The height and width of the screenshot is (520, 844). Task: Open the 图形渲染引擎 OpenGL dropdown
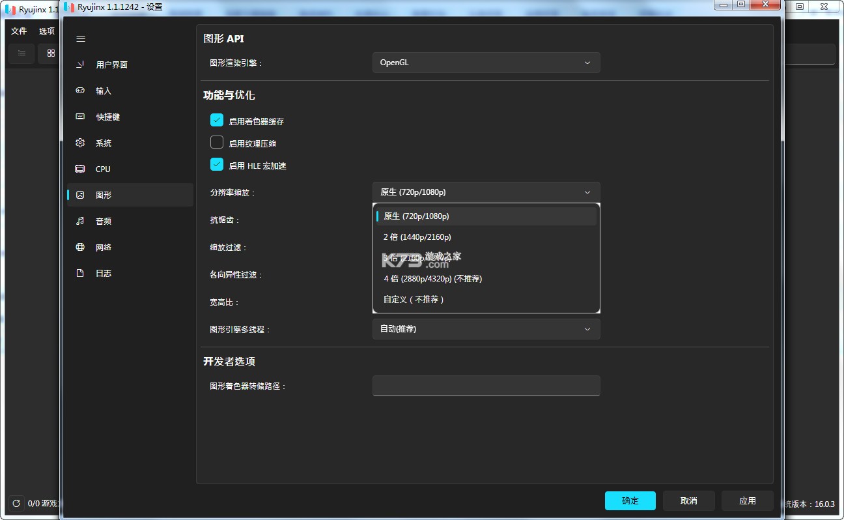coord(486,63)
